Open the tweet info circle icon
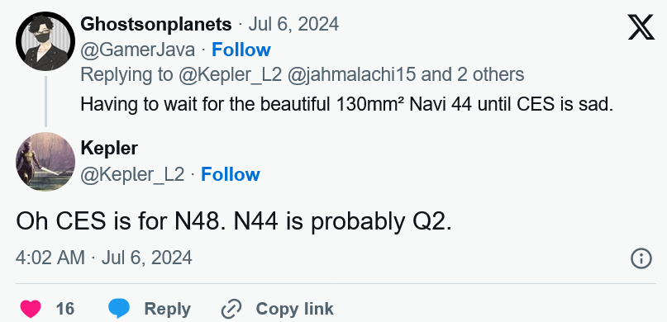667x322 pixels. click(641, 258)
